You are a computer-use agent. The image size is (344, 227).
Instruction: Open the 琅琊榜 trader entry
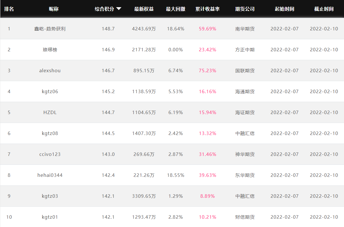point(50,50)
